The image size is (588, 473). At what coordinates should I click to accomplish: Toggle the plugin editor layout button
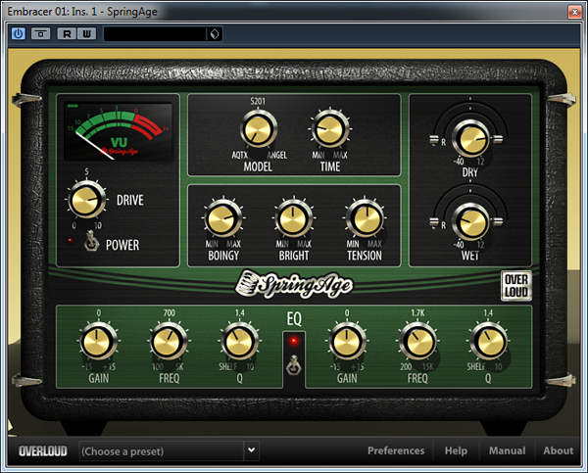pyautogui.click(x=40, y=33)
